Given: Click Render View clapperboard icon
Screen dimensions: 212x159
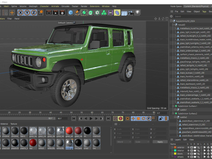Looking at the screenshot, I should click(49, 13).
